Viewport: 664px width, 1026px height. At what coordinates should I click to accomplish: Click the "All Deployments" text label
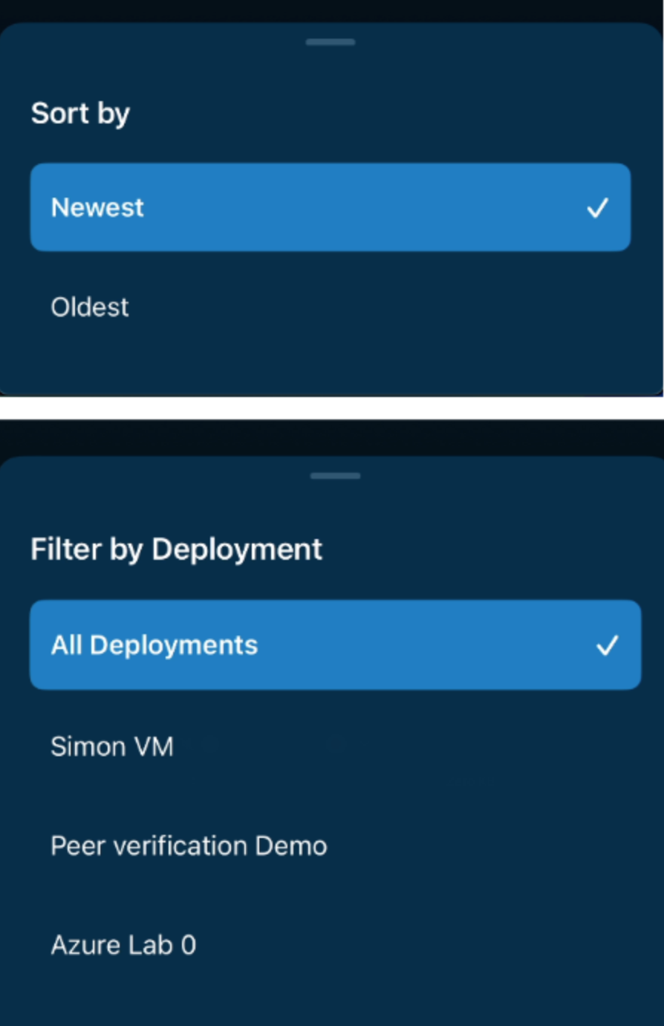154,645
